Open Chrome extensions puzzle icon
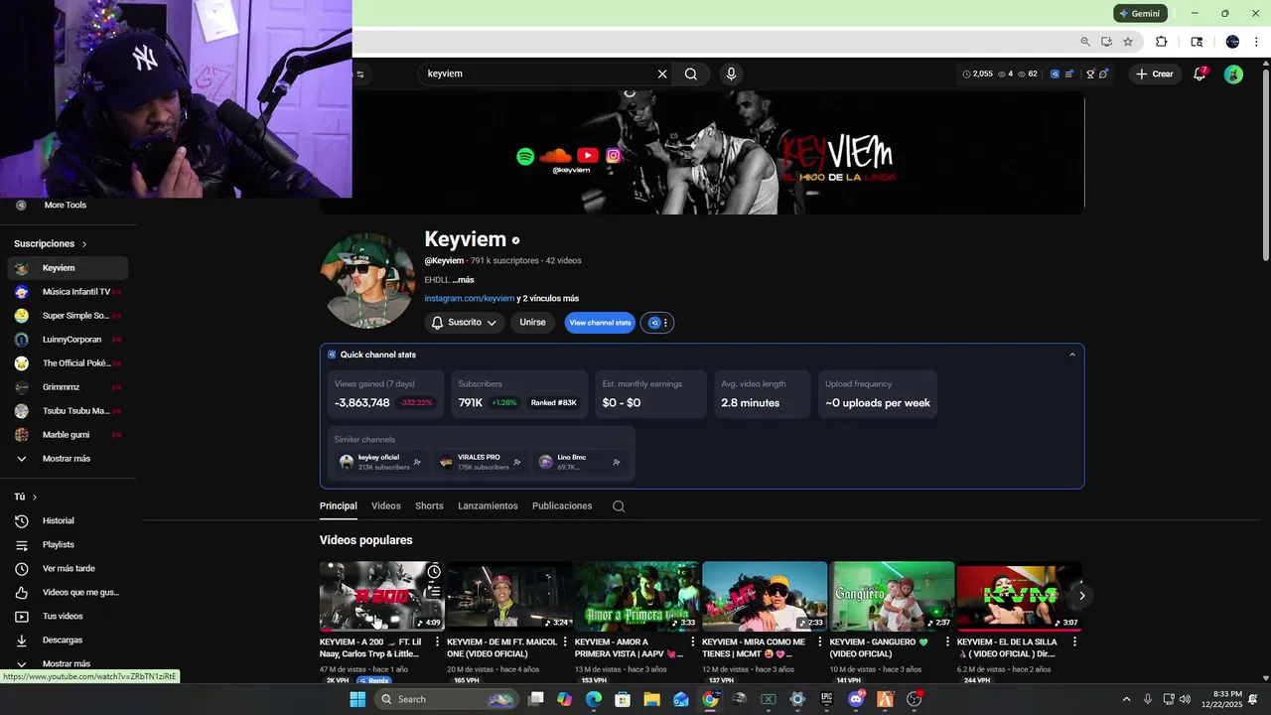1271x715 pixels. coord(1161,42)
